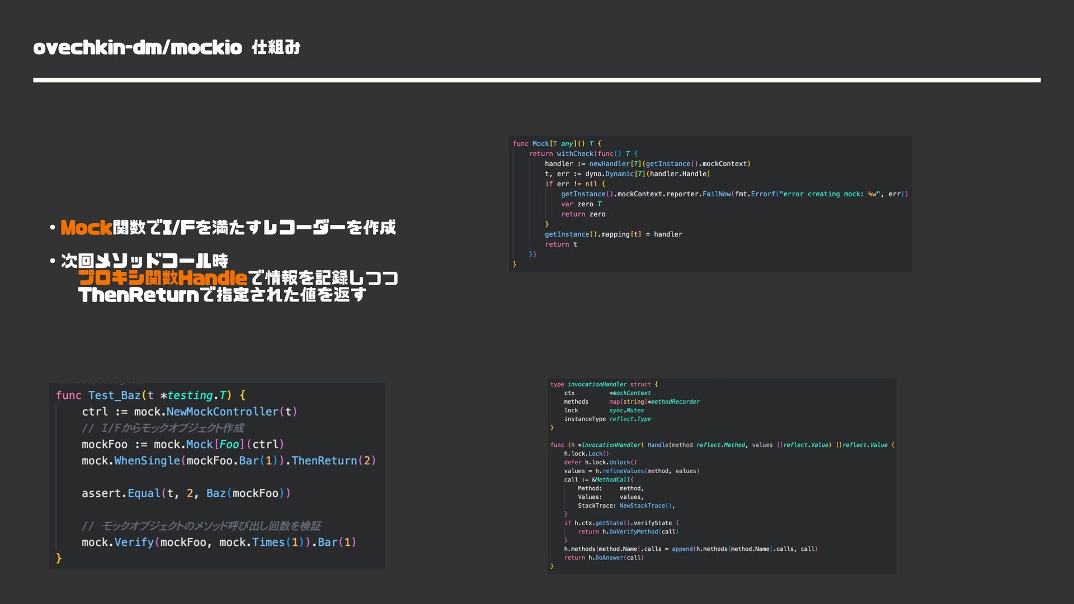
Task: Click the line 'type invocationHandler struct {'
Action: (604, 384)
